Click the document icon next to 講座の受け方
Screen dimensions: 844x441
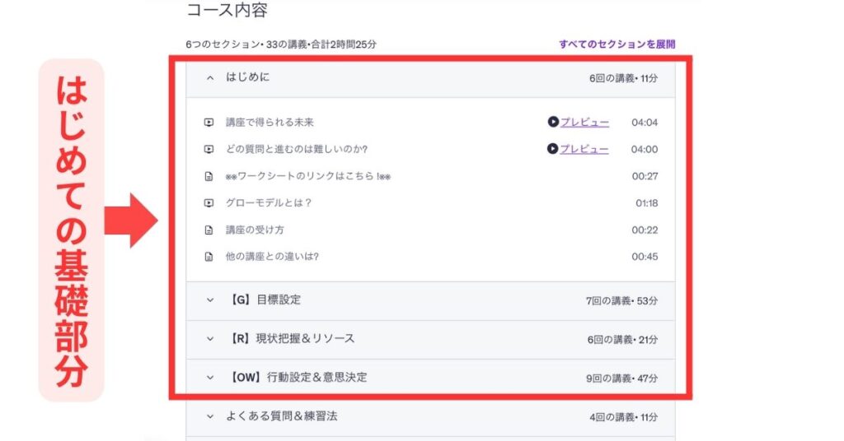click(x=209, y=230)
